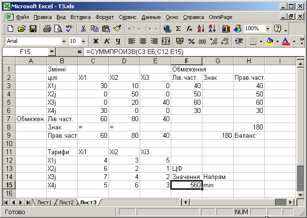Toggle bold Ж formatting

point(96,41)
